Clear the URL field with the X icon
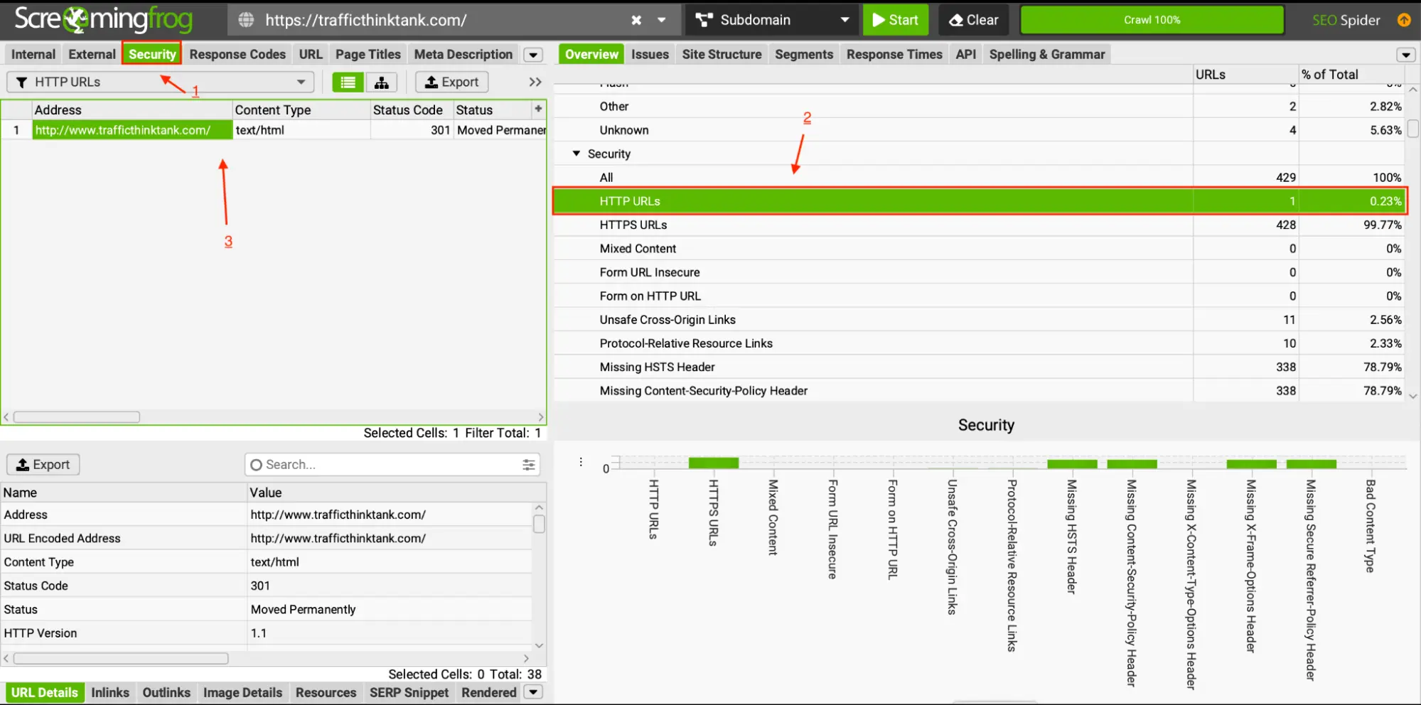Viewport: 1421px width, 705px height. (636, 20)
